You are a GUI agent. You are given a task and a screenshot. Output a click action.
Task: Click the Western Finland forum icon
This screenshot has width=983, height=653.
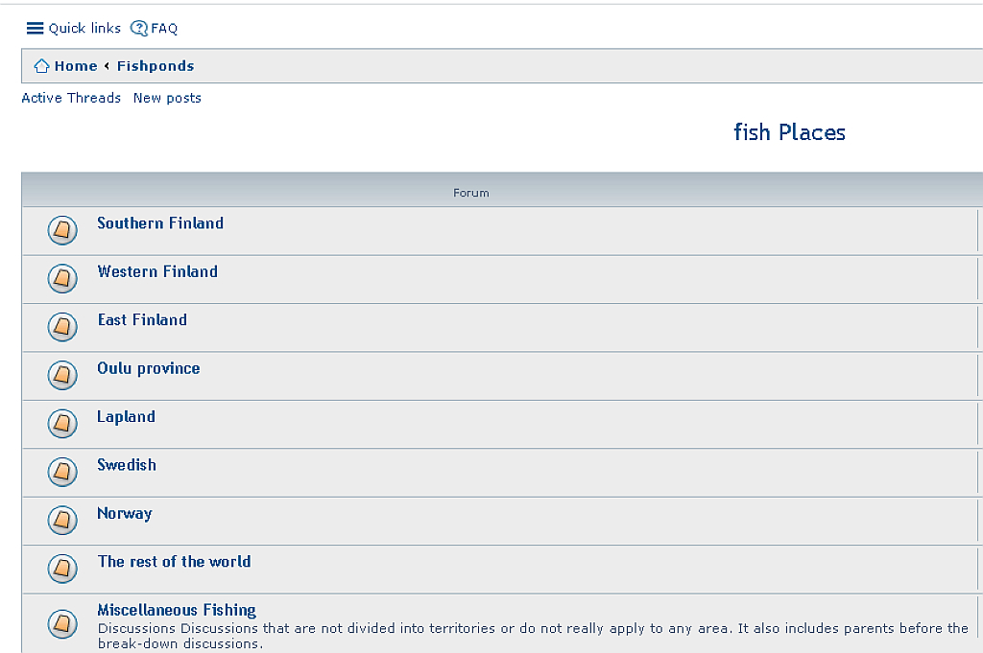coord(62,278)
